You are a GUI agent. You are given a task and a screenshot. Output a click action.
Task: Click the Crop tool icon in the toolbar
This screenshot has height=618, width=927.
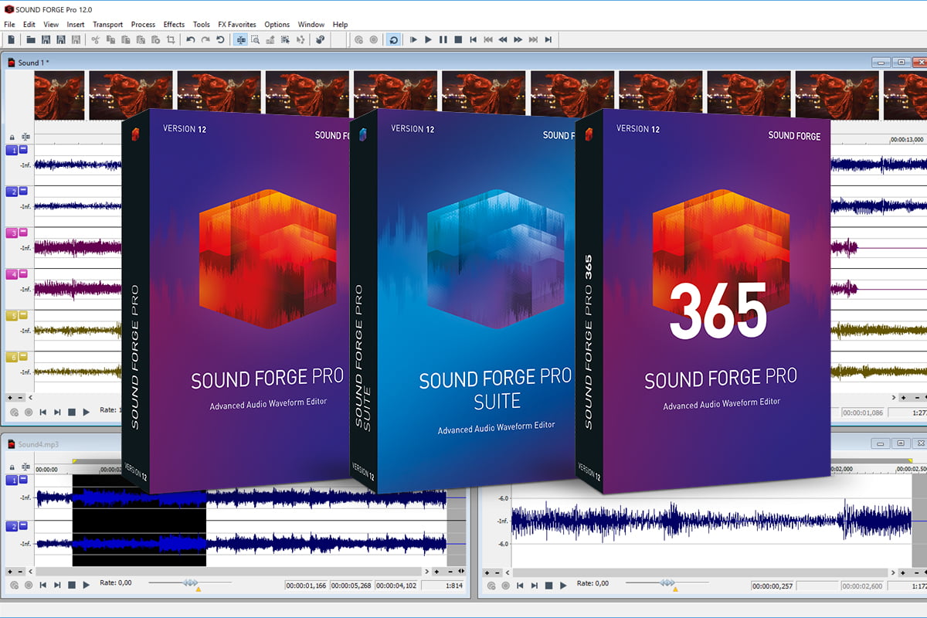pos(171,39)
